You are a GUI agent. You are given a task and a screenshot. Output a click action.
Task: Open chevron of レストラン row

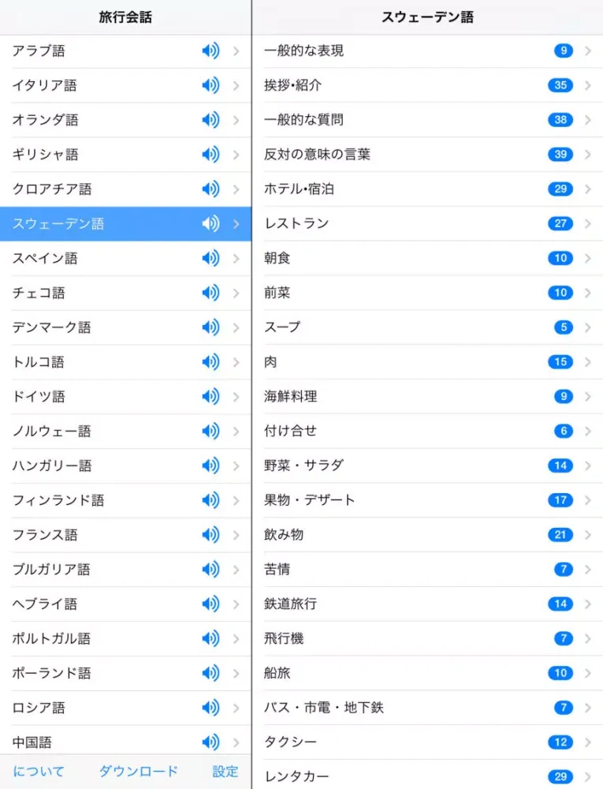click(x=587, y=224)
